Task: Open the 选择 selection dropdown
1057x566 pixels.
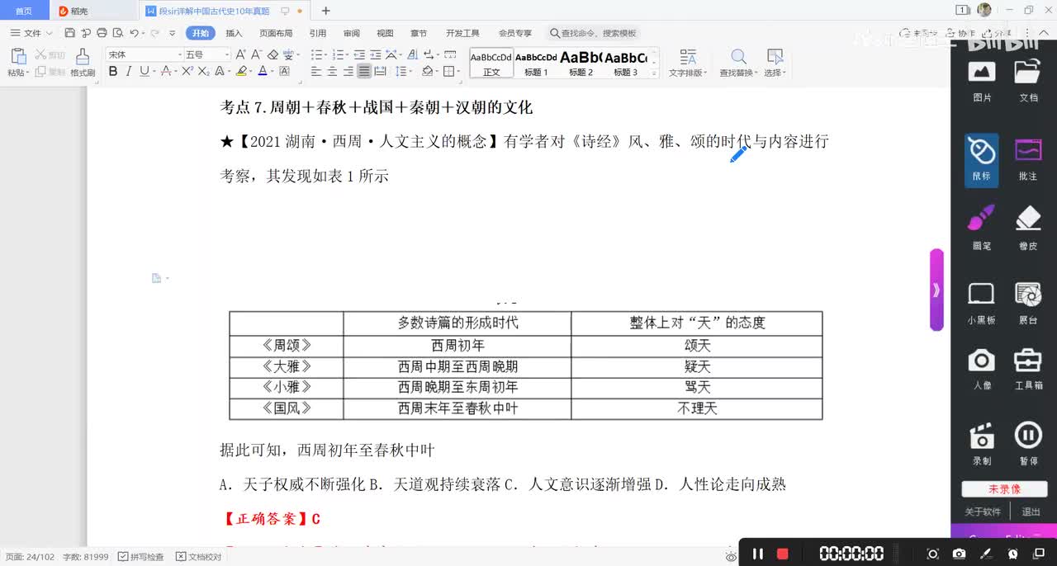Action: pos(774,63)
